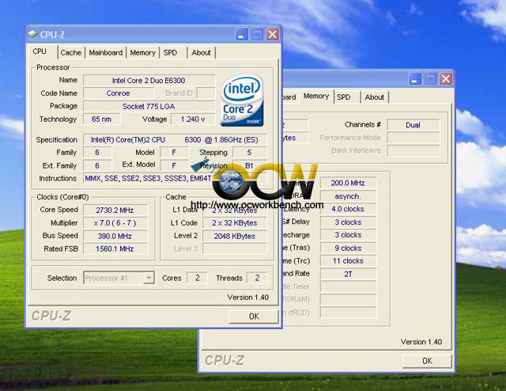
Task: Minimize the back CPU-Z Memory window
Action: click(414, 79)
